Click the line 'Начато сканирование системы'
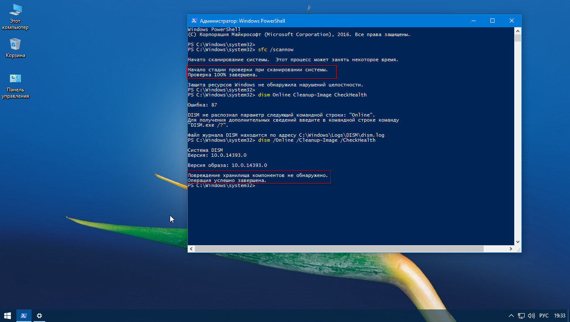Image resolution: width=570 pixels, height=322 pixels. coord(293,60)
